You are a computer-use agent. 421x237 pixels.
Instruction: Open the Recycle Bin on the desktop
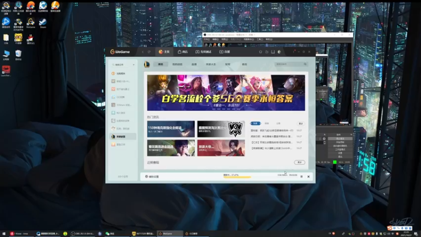[x=18, y=55]
